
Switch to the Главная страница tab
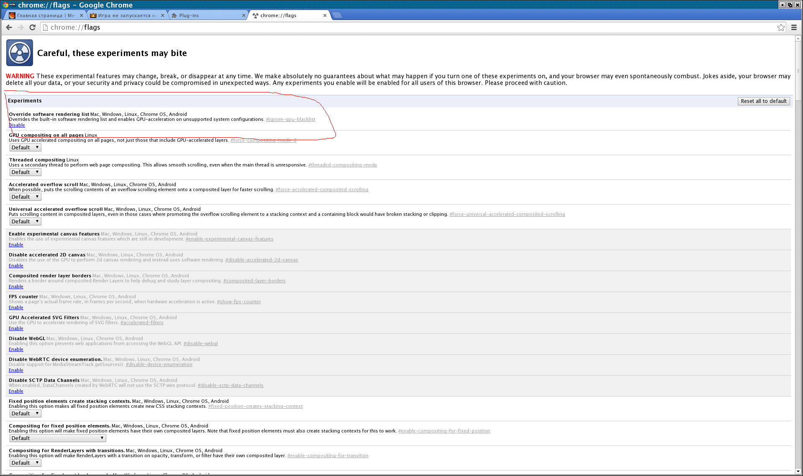coord(46,15)
